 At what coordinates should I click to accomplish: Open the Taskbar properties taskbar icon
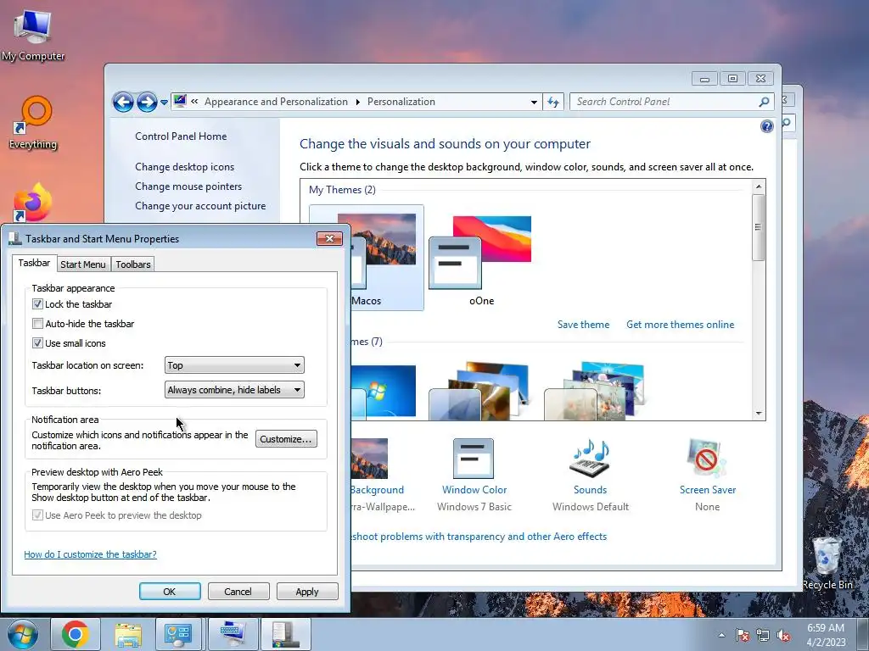[285, 634]
